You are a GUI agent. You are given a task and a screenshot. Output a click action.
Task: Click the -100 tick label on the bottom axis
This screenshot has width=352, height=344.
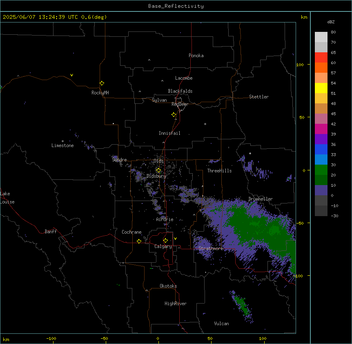51,338
